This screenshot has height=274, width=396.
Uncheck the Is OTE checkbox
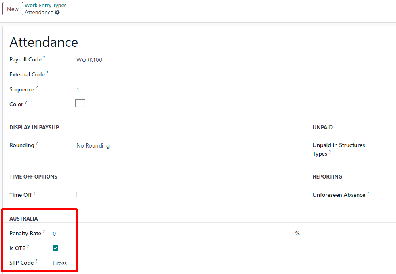pyautogui.click(x=55, y=248)
